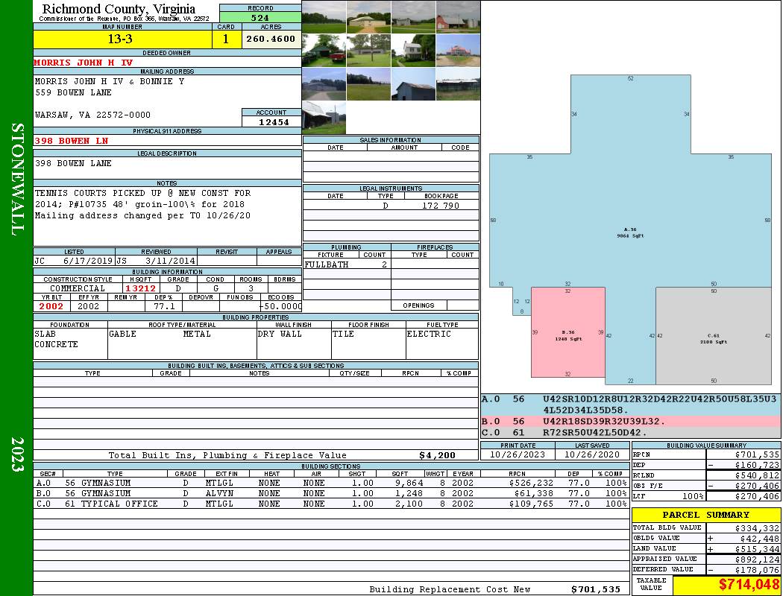
Task: Click legal instrument book/page 172 790
Action: click(x=441, y=205)
